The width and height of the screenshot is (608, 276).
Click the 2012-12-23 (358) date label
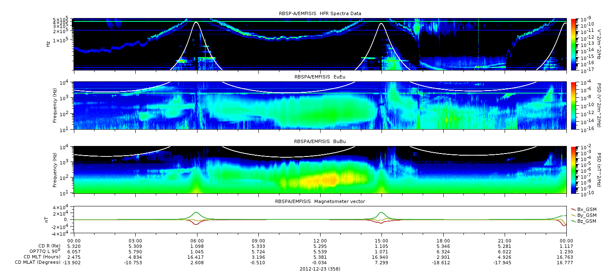[320, 268]
